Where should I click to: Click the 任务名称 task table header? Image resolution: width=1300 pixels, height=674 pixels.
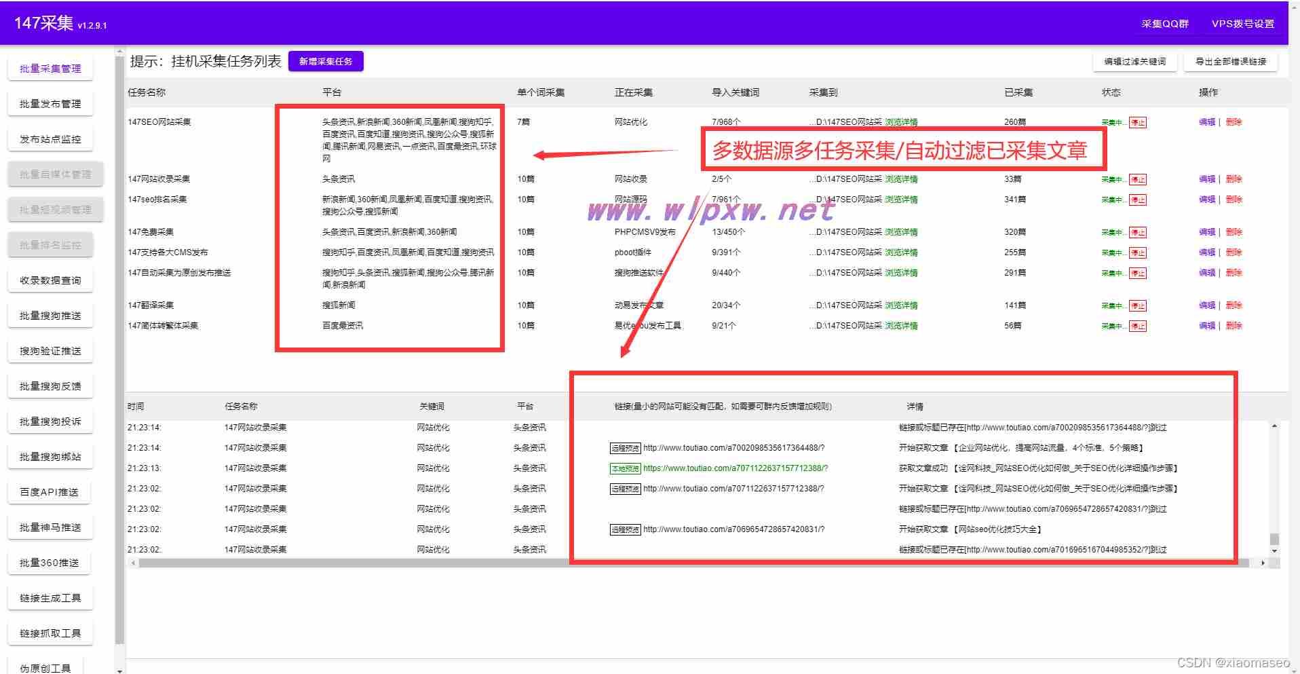click(x=147, y=92)
